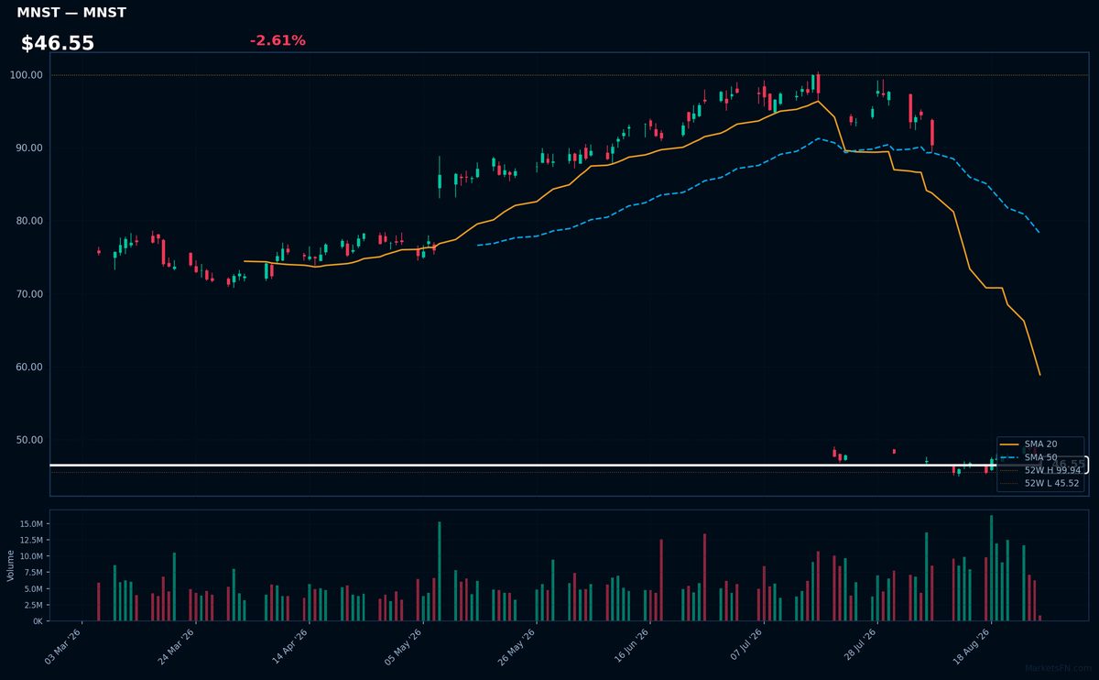Click the "07 Jul '26" date label
Screen dimensions: 1099x680
pos(745,644)
